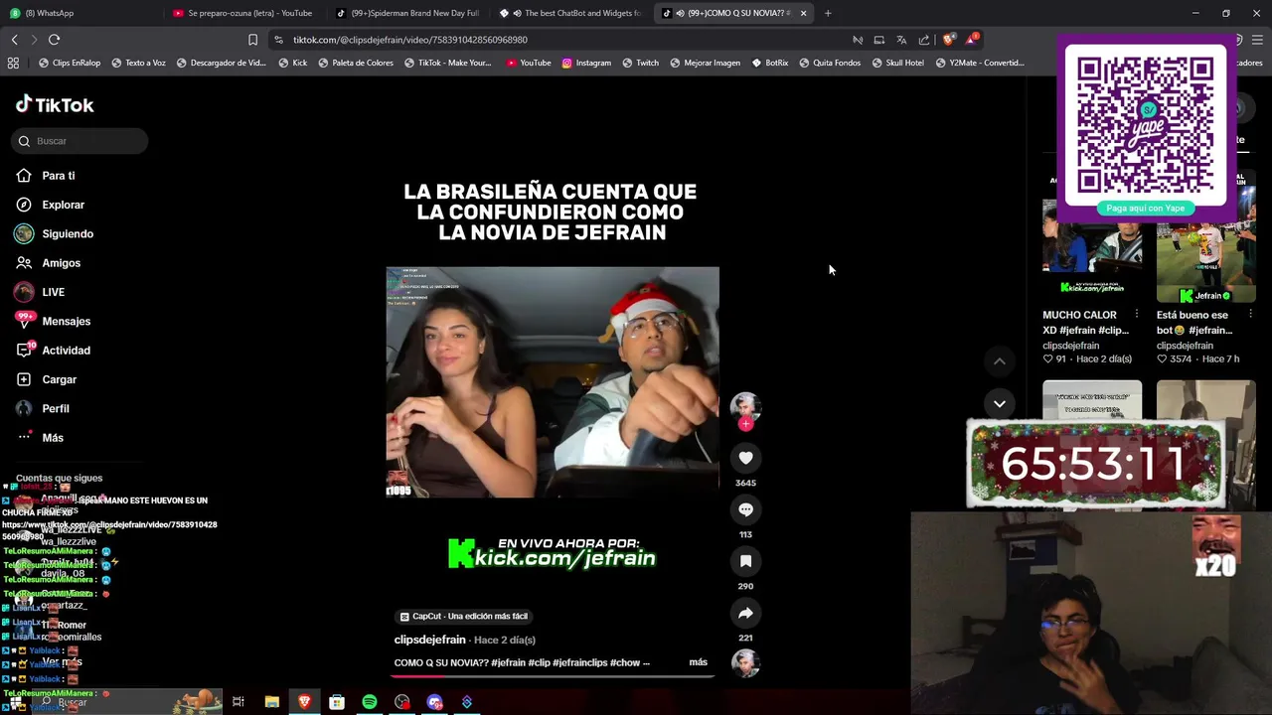The image size is (1272, 715).
Task: Expand the Más menu in sidebar
Action: click(52, 438)
